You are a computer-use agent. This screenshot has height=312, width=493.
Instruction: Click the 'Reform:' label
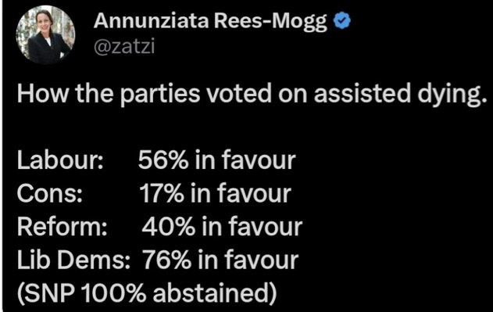63,227
